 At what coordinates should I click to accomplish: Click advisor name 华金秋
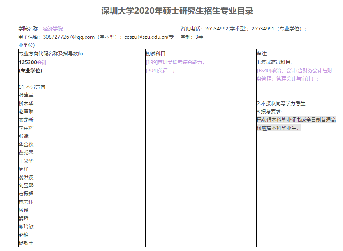pos(26,145)
